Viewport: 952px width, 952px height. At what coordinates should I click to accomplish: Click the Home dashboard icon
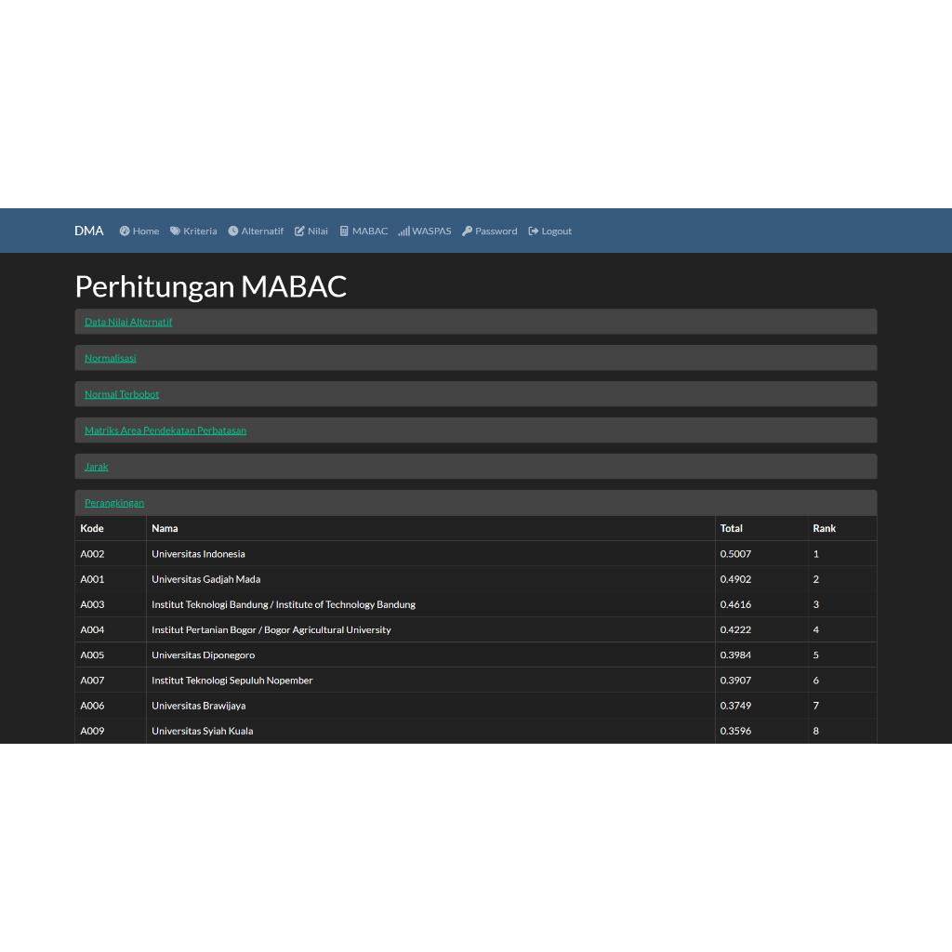[x=125, y=231]
